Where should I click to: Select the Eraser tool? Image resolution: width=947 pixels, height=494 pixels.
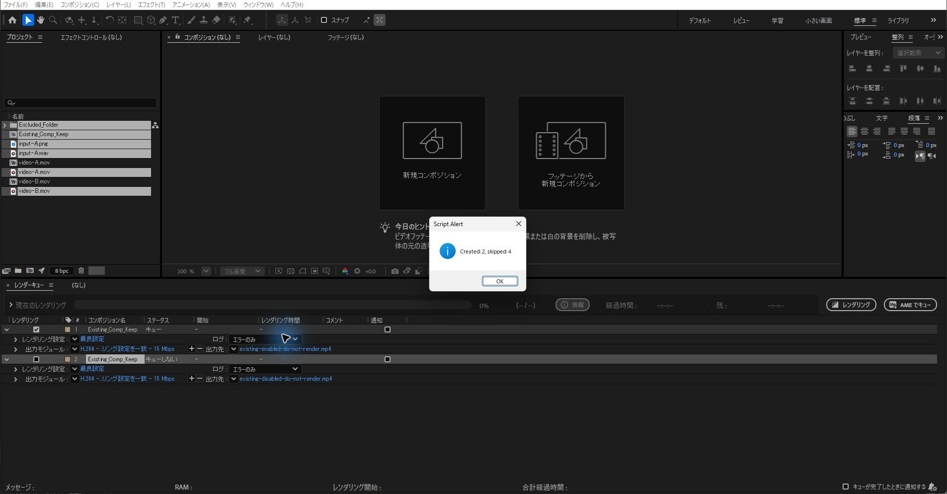tap(216, 20)
